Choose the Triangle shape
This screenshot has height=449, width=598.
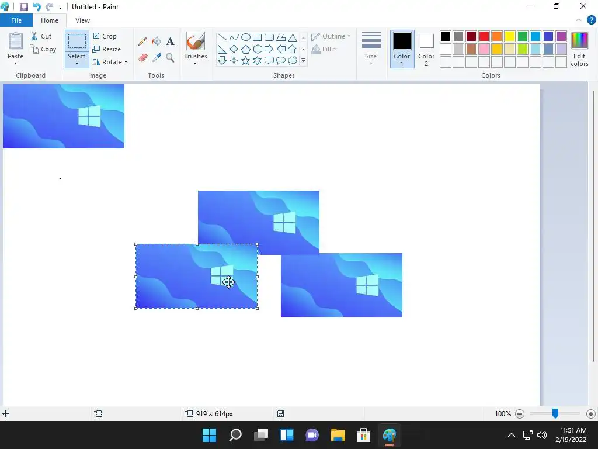click(x=293, y=37)
